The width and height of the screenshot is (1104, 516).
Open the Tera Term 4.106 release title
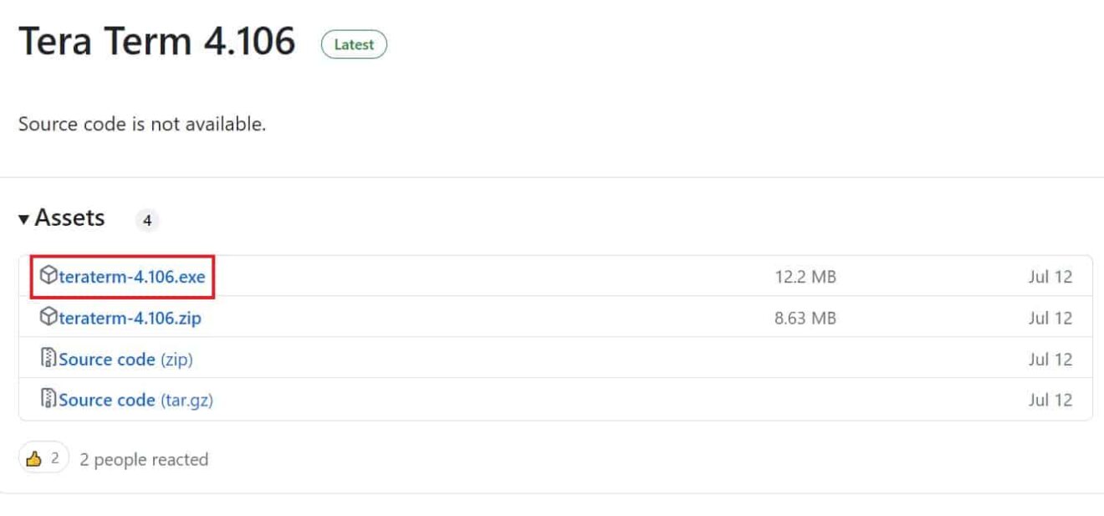coord(157,42)
